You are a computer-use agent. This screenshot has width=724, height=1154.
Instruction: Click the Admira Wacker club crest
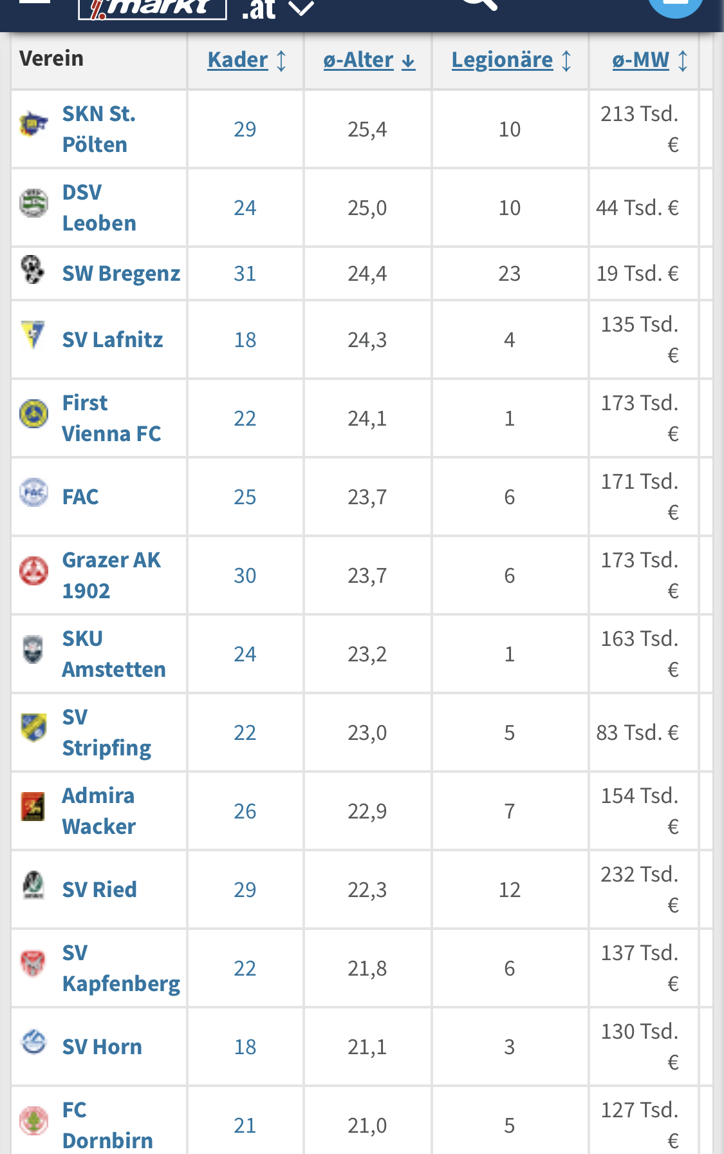click(33, 806)
